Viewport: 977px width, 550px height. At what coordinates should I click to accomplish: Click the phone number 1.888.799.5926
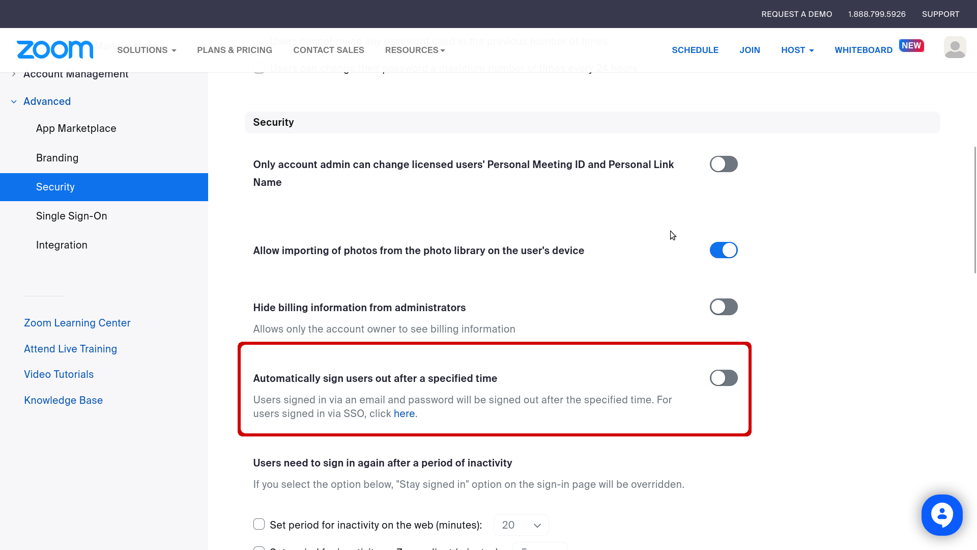[877, 14]
